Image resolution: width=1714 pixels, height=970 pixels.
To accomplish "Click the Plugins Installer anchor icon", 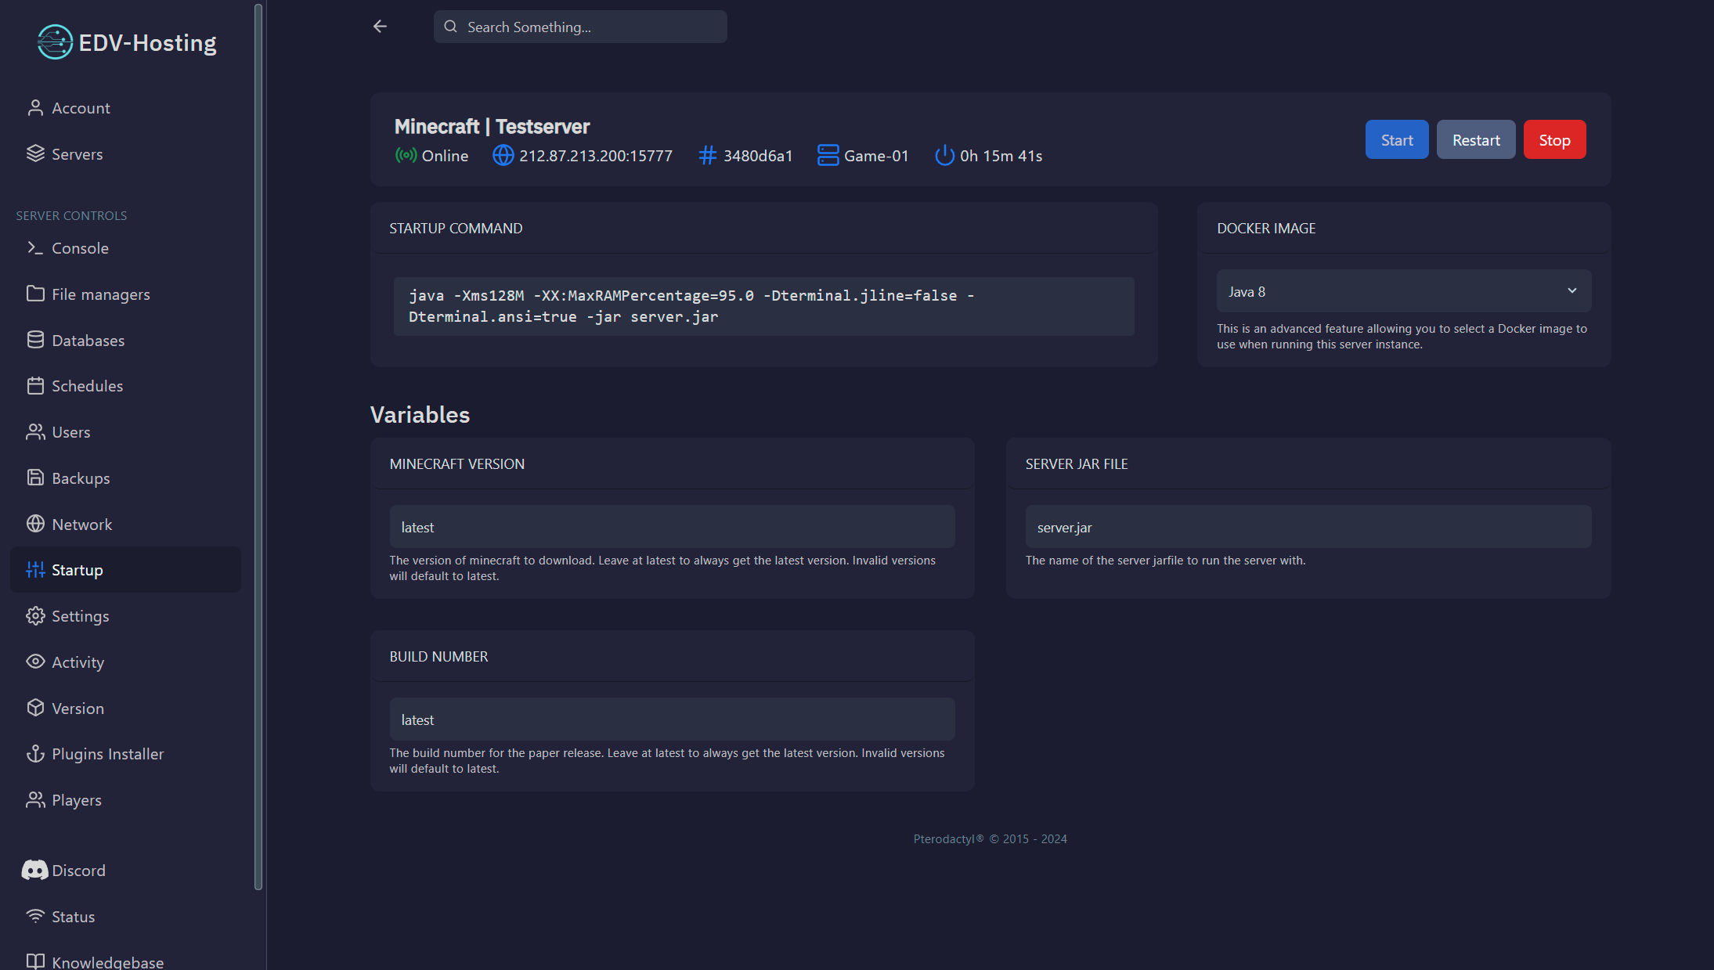I will (x=35, y=753).
